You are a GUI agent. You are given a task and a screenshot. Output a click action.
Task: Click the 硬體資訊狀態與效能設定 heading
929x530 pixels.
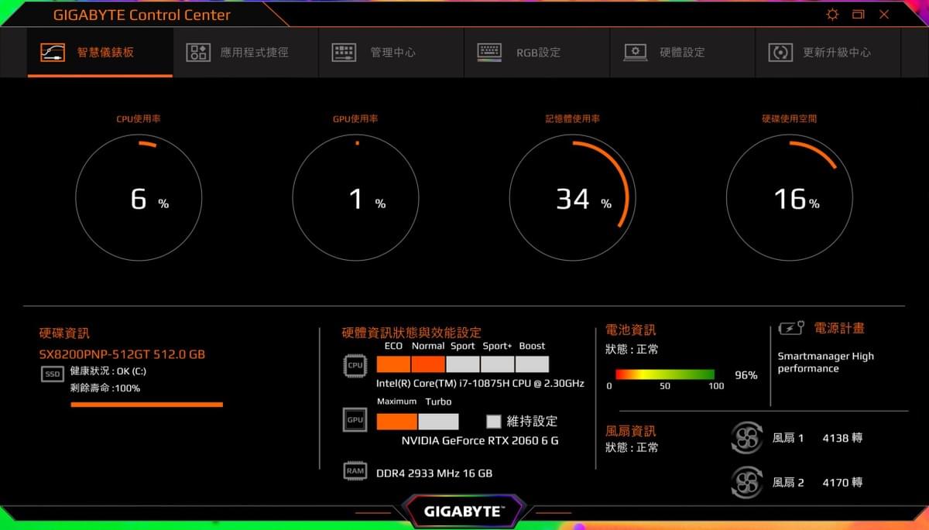coord(412,333)
